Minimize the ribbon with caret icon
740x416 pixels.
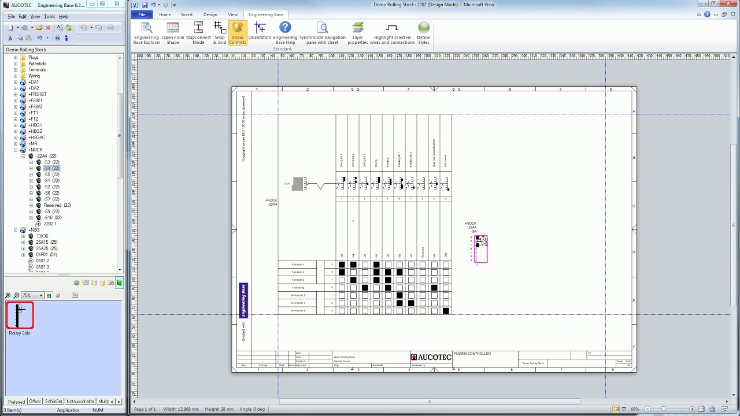699,14
